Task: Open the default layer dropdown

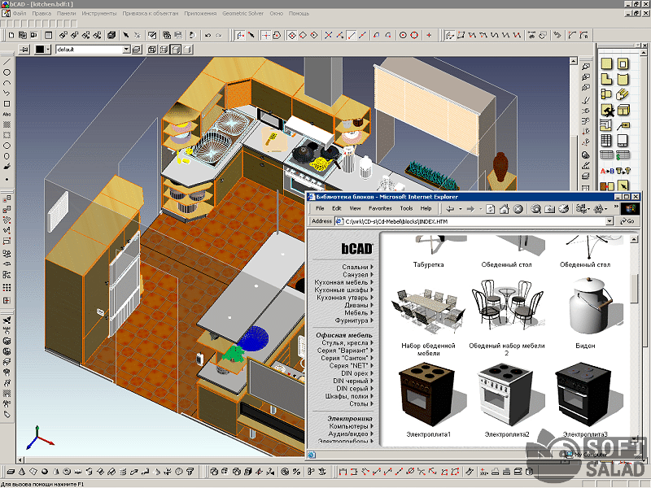Action: click(x=126, y=50)
